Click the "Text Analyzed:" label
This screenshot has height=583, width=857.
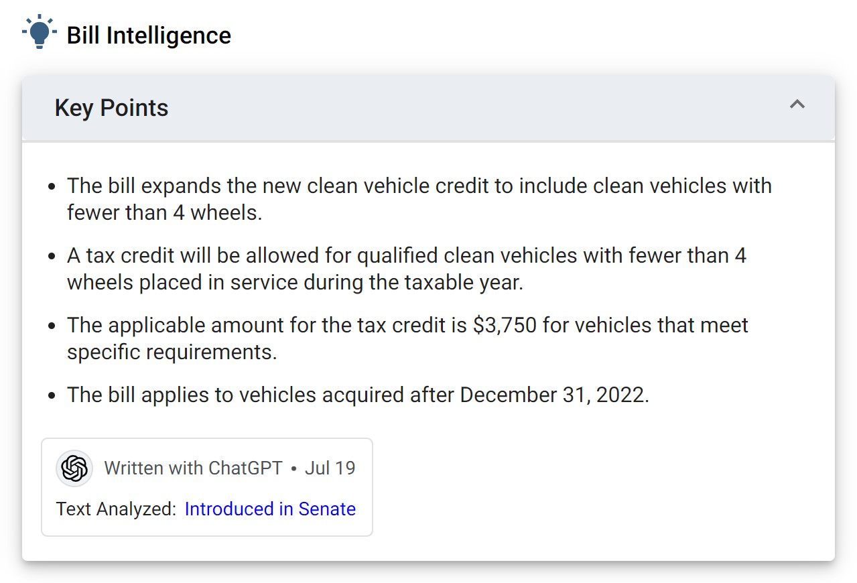click(x=116, y=509)
